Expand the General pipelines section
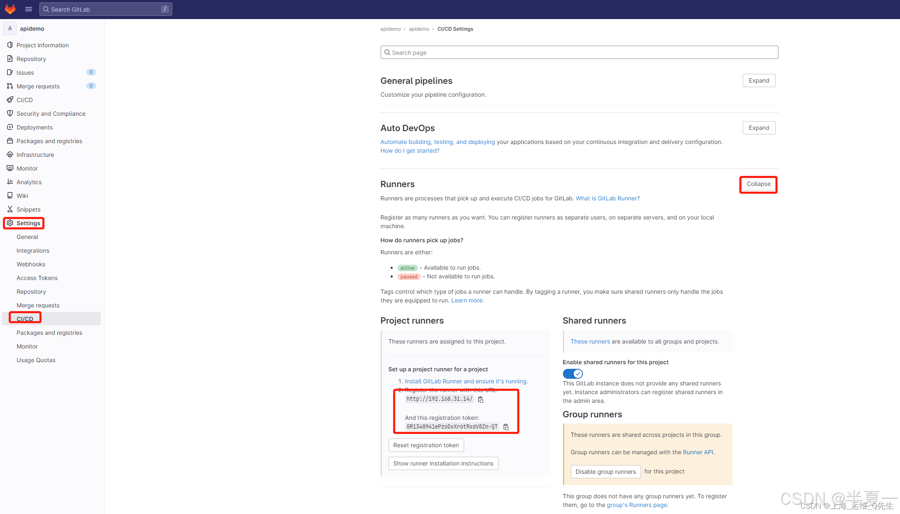The height and width of the screenshot is (514, 900). [758, 80]
